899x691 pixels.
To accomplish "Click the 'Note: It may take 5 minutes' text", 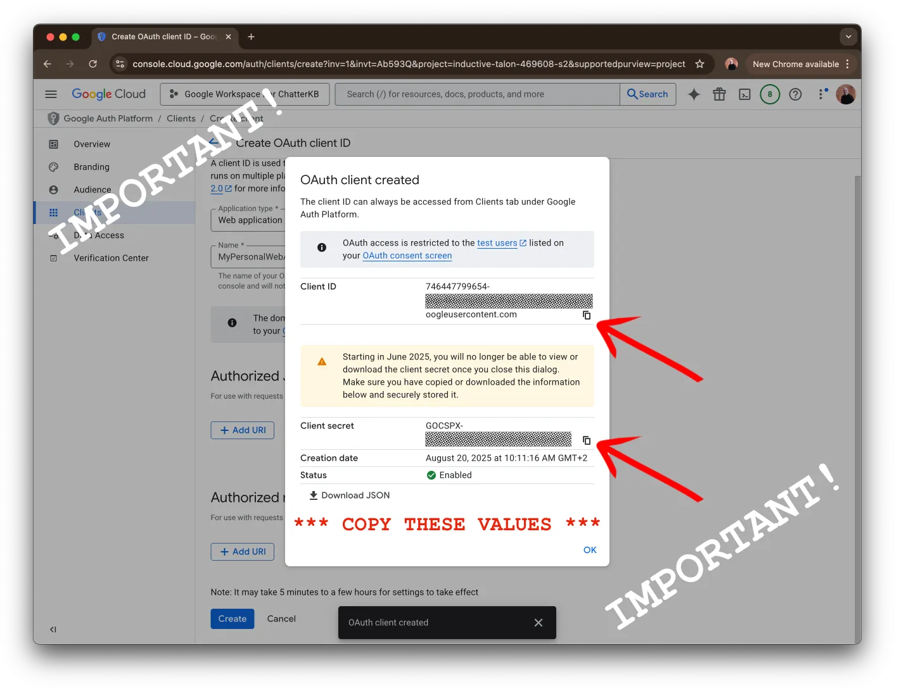I will click(x=345, y=592).
